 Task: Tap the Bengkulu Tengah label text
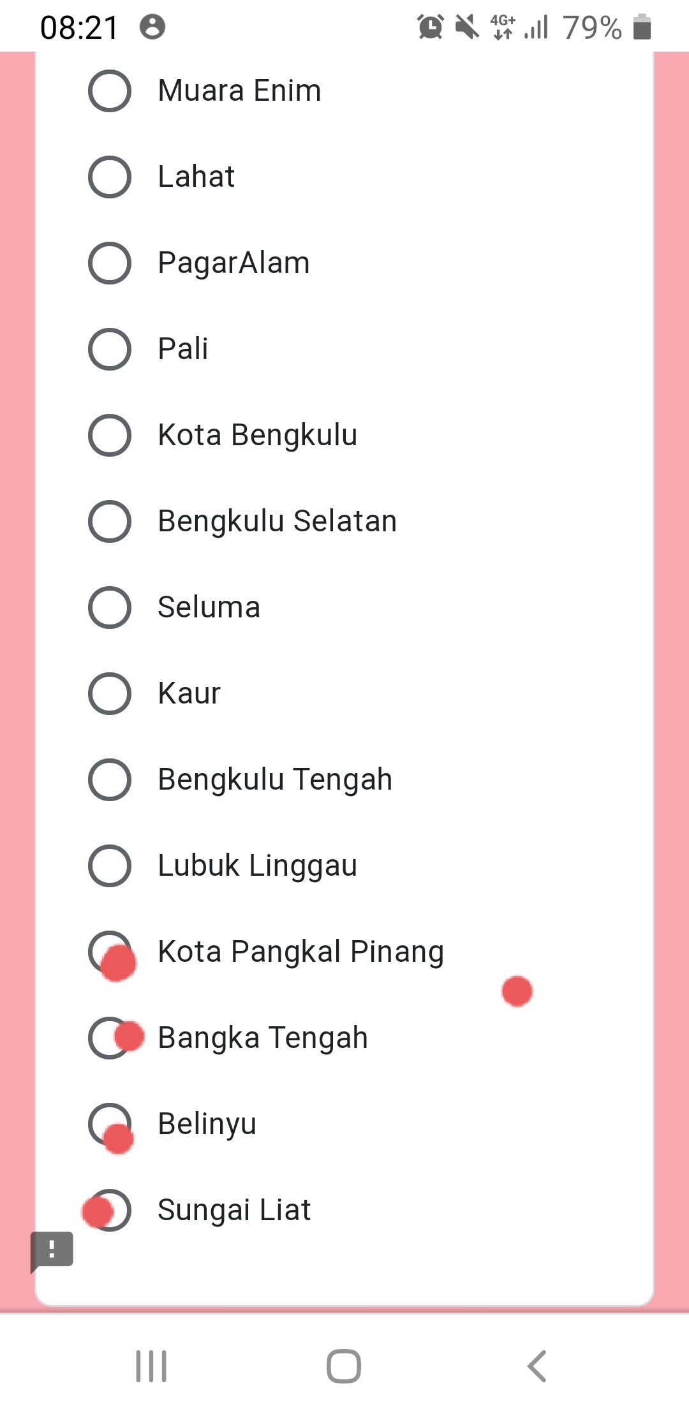[275, 779]
